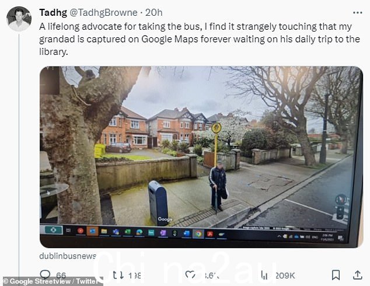The height and width of the screenshot is (286, 370).
Task: Visit the @TadhgBrowne handle
Action: tap(104, 12)
